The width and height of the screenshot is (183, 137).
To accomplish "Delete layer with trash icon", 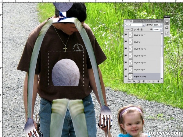I will [x=158, y=81].
